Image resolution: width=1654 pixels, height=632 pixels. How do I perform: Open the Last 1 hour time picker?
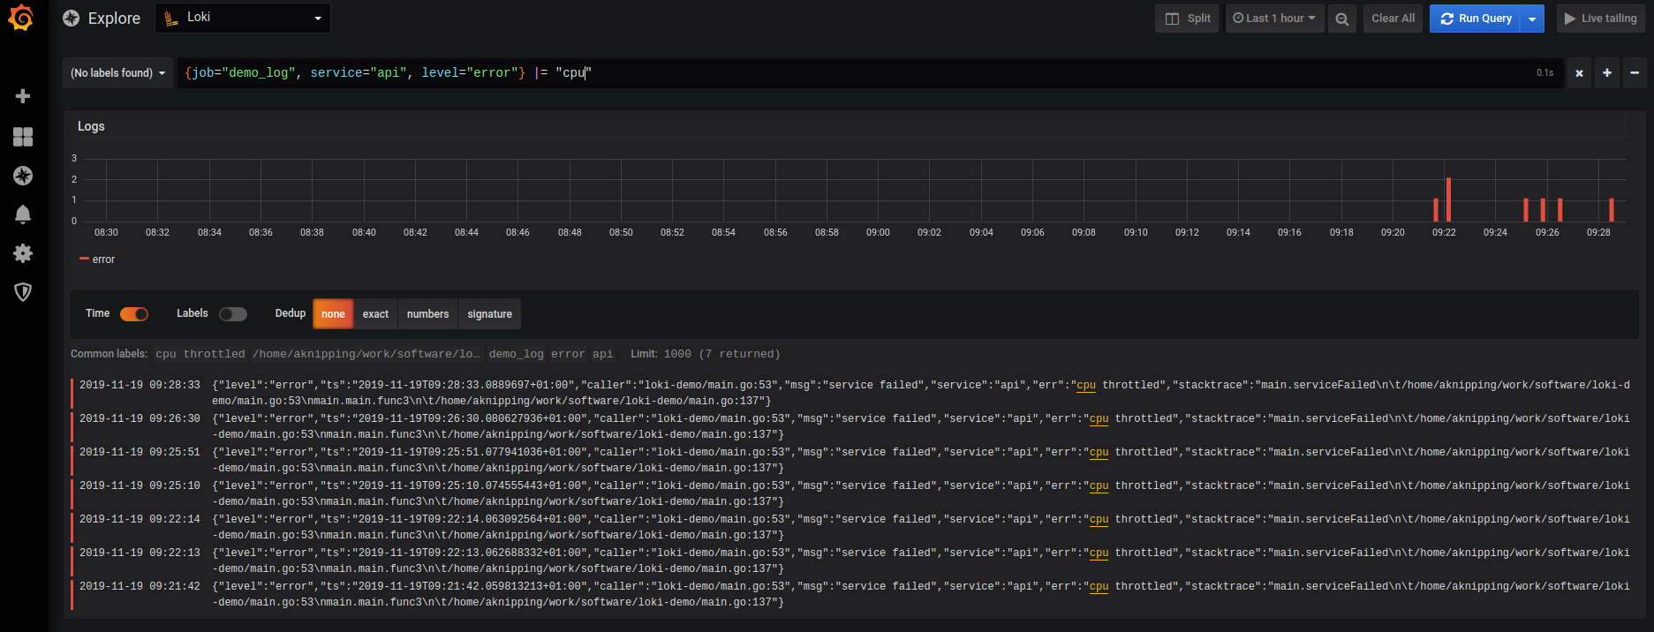pyautogui.click(x=1274, y=19)
